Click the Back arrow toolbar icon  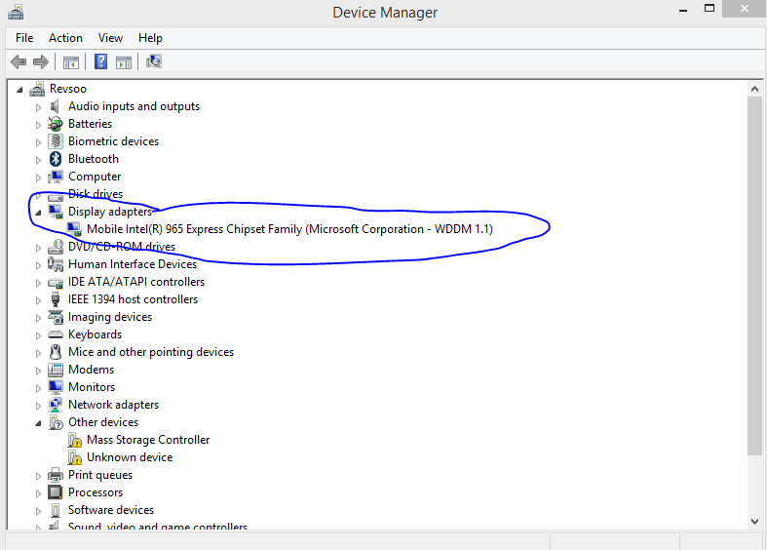pos(19,62)
